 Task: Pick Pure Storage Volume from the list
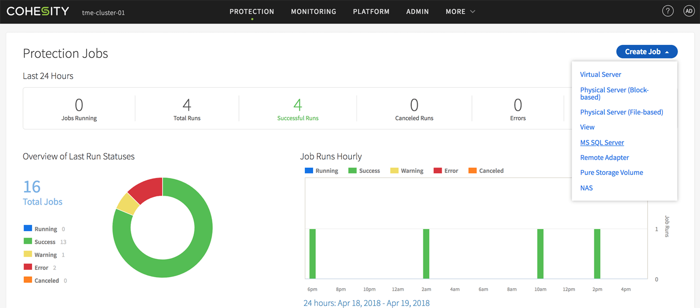click(x=611, y=173)
